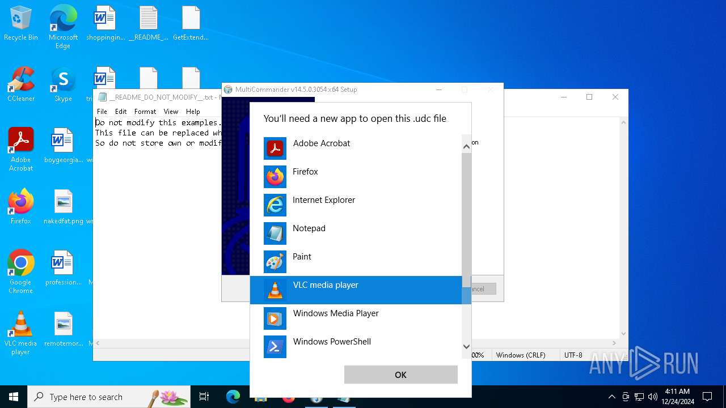Image resolution: width=726 pixels, height=408 pixels.
Task: Select Google Chrome desktop shortcut
Action: (x=21, y=272)
